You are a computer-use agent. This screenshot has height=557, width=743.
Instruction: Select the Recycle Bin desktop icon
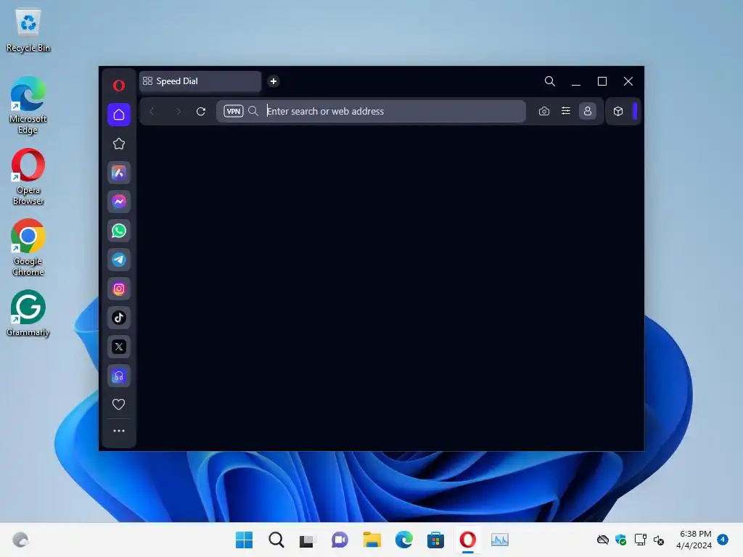point(28,30)
